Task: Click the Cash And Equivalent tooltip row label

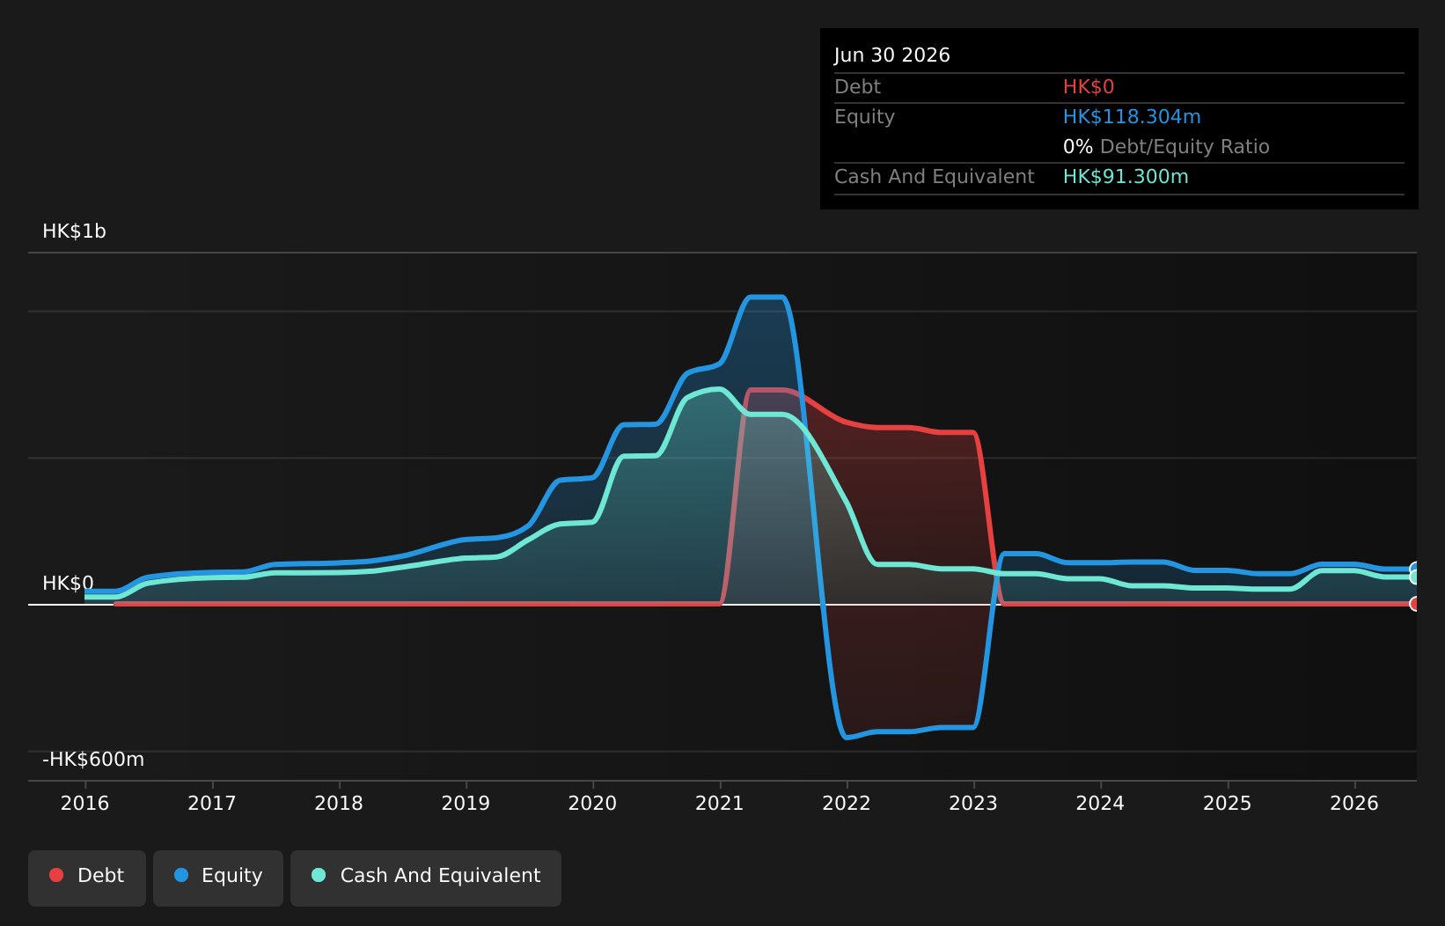Action: click(x=934, y=176)
